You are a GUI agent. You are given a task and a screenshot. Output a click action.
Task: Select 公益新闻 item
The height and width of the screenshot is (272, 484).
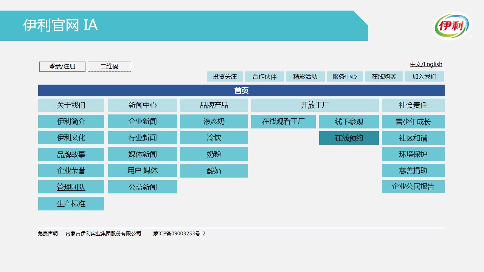(143, 187)
